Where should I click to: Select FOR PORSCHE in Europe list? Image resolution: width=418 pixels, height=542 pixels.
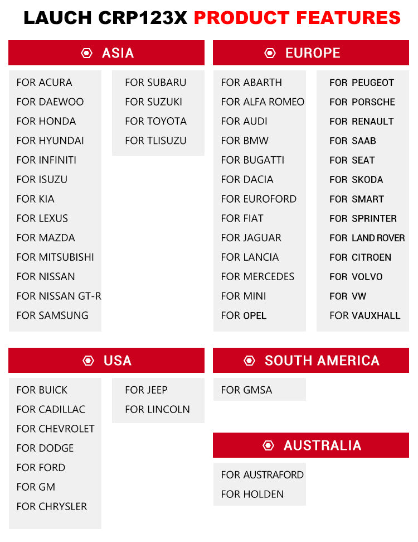pyautogui.click(x=362, y=102)
